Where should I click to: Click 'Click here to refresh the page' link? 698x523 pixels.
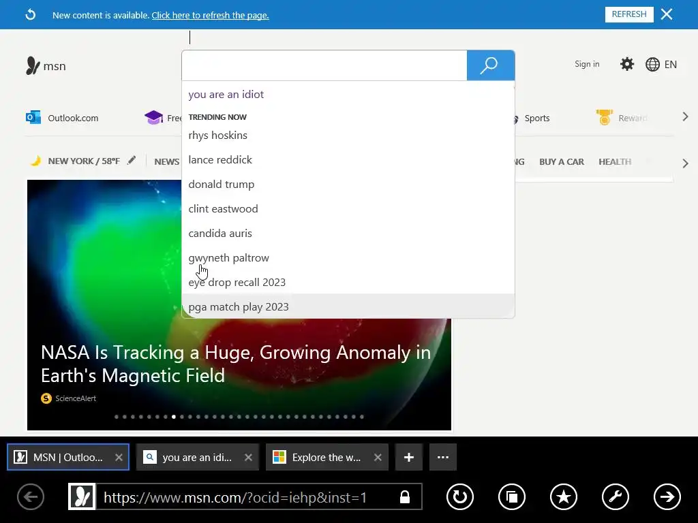pyautogui.click(x=210, y=15)
